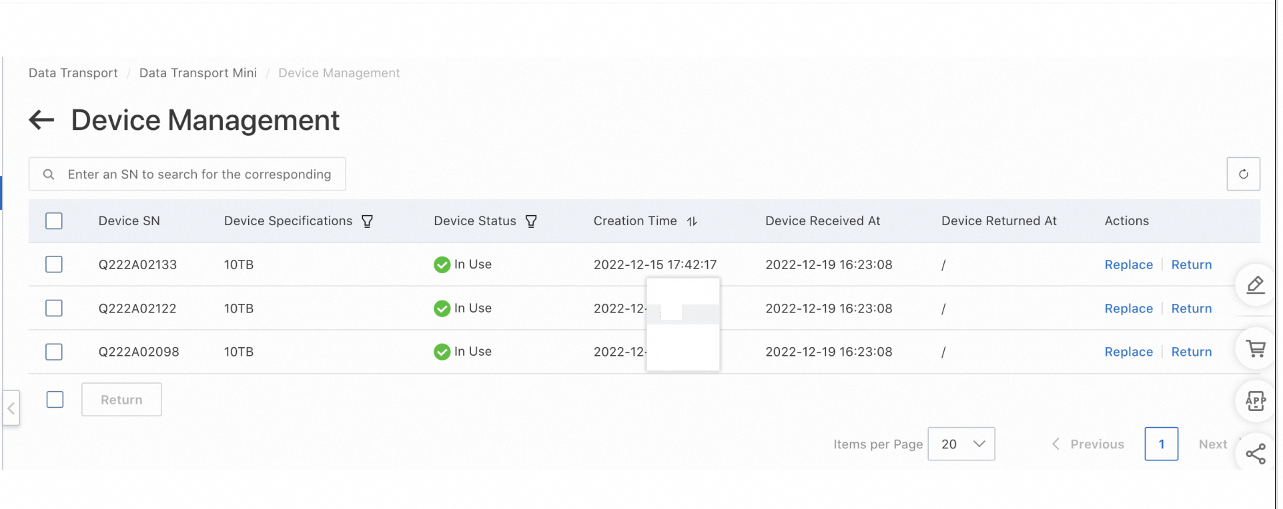Select the checkbox for device Q222A02122
The width and height of the screenshot is (1283, 509).
(x=54, y=308)
